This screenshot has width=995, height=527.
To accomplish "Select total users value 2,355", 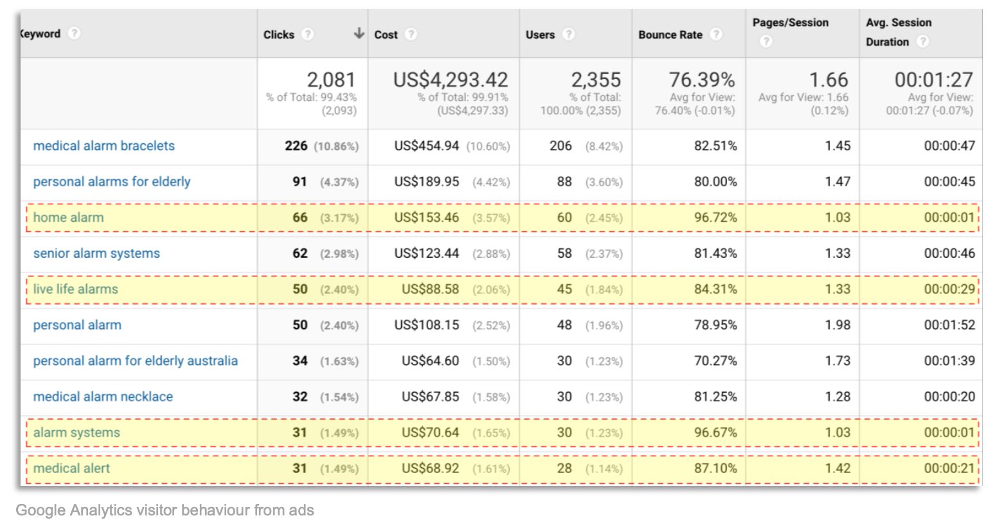I will pos(596,80).
